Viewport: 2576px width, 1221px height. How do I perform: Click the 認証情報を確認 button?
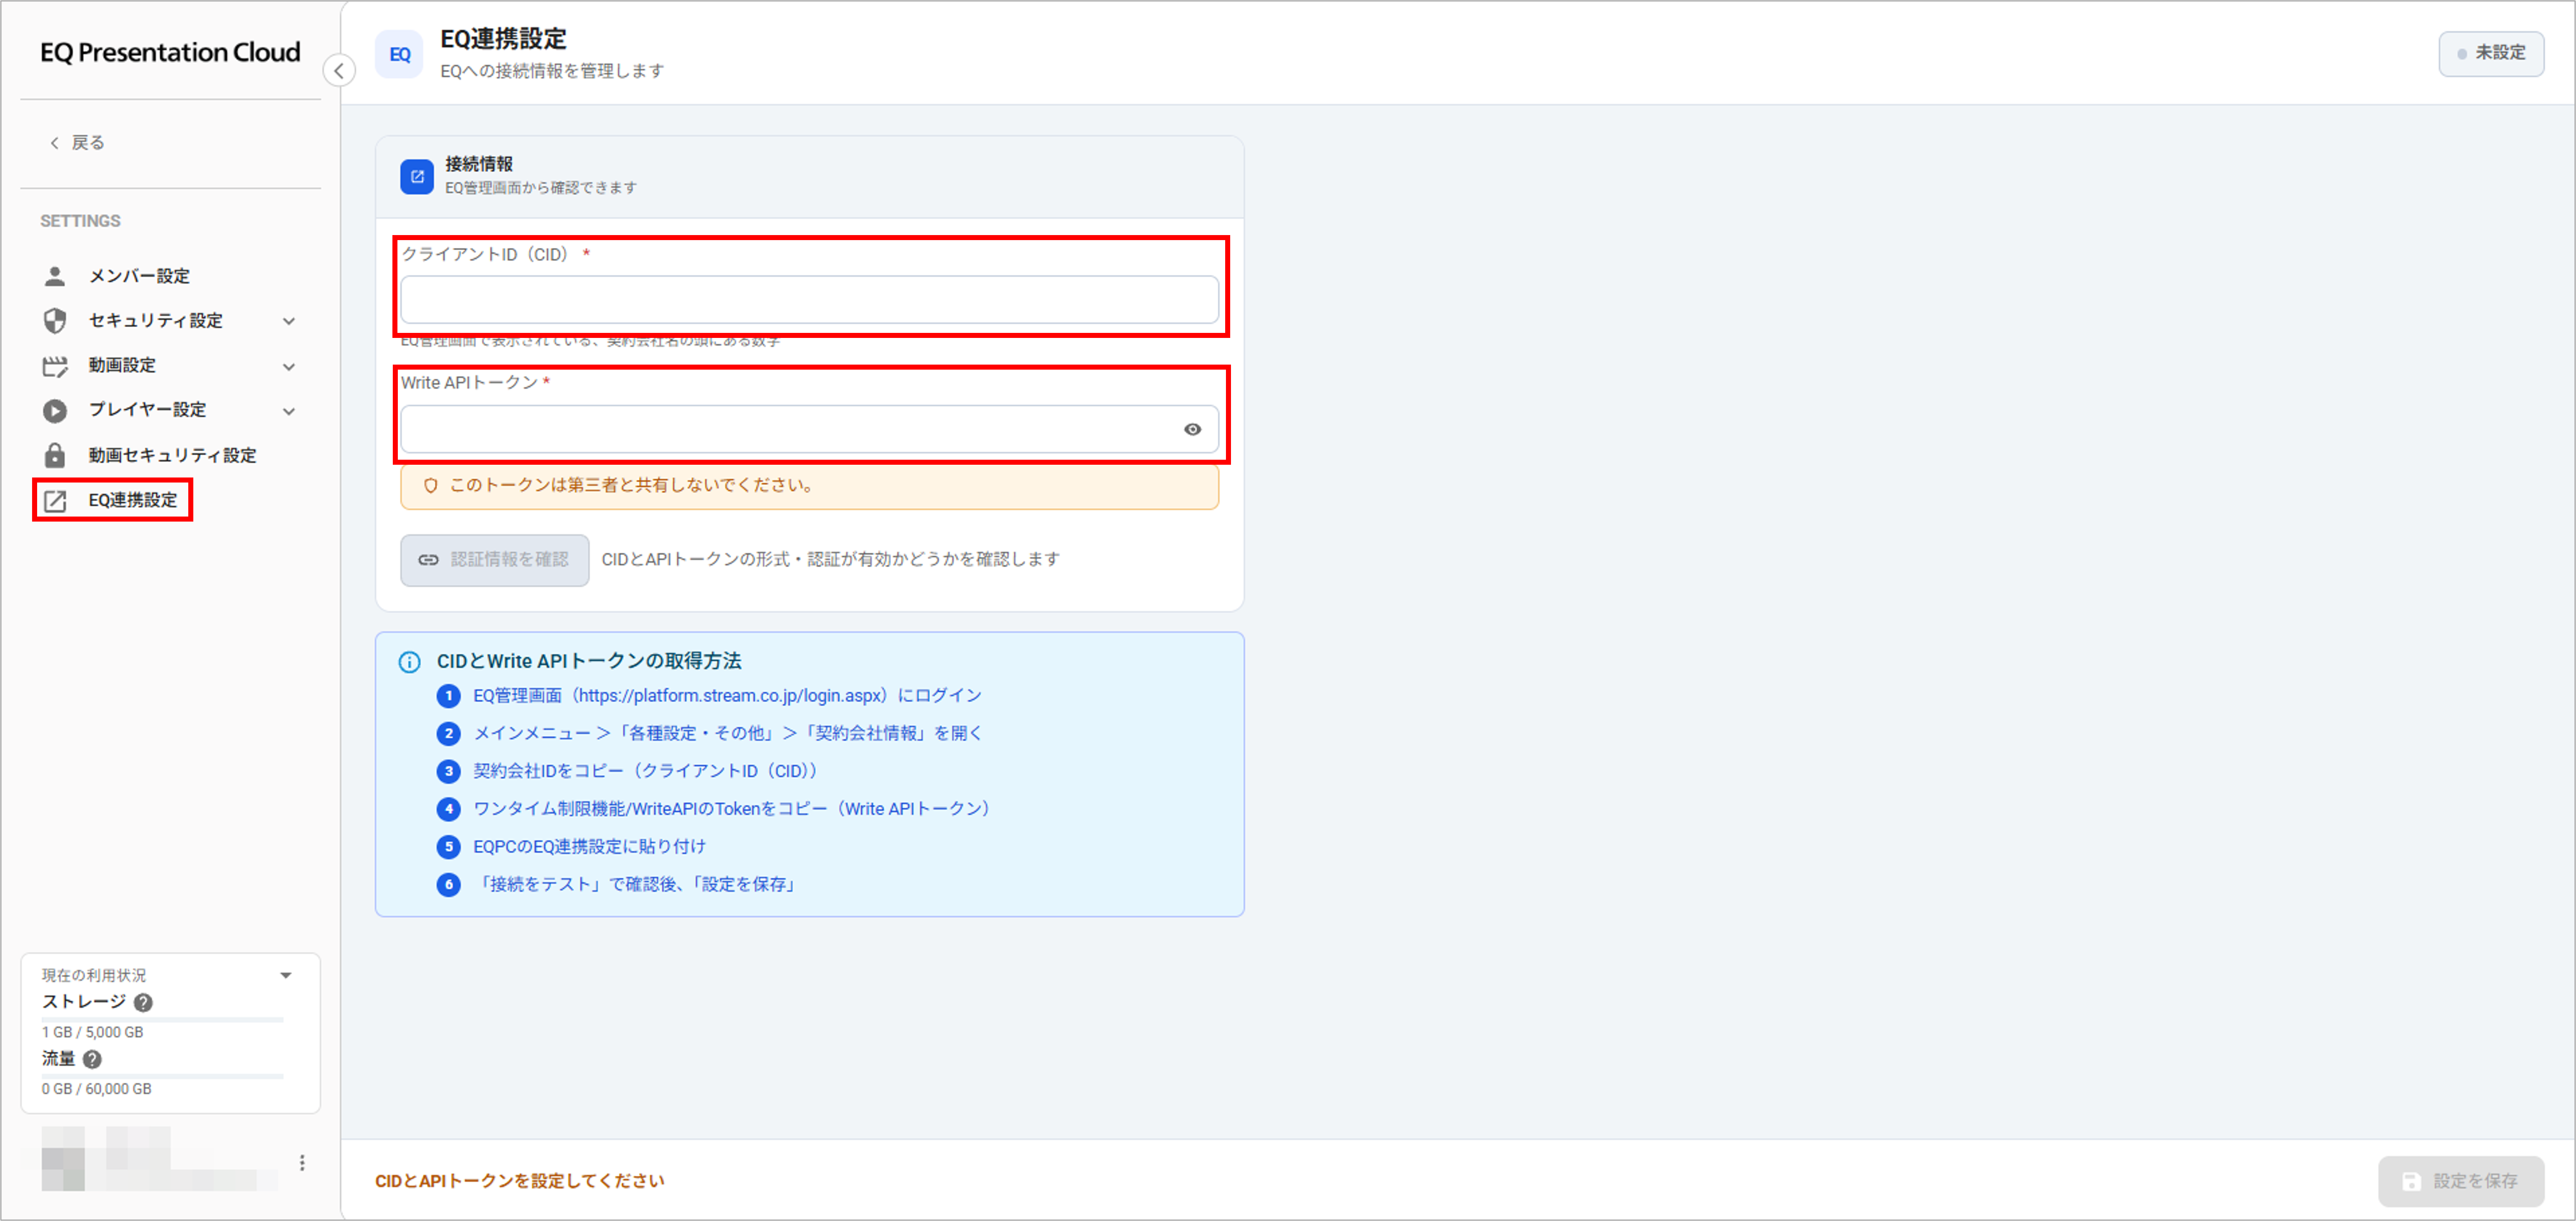[495, 560]
